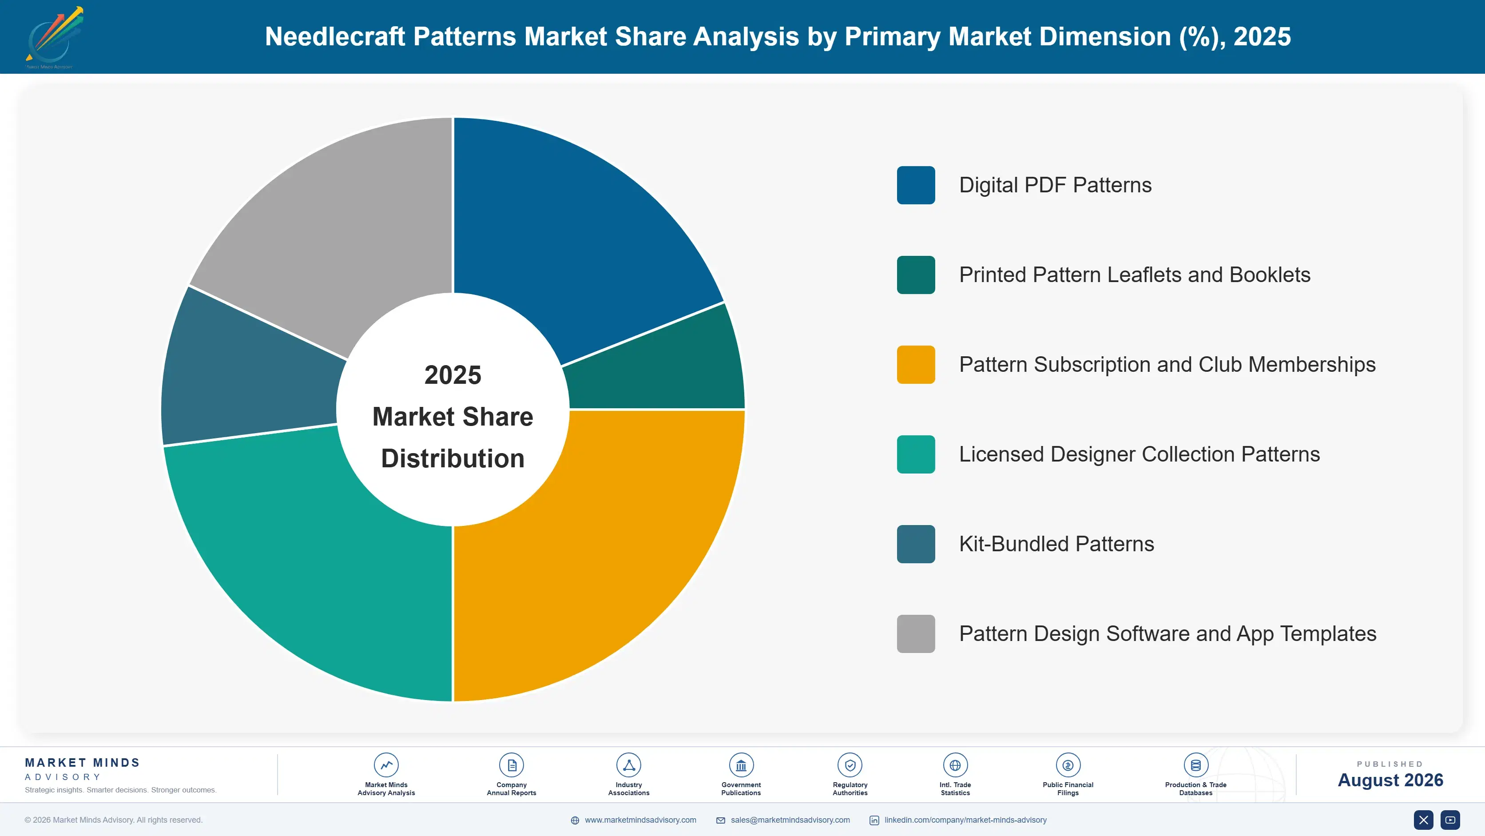This screenshot has width=1485, height=836.
Task: Click the Industry Associations icon
Action: tap(628, 765)
